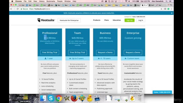Open the Window menu
183x103 pixels.
click(67, 1)
